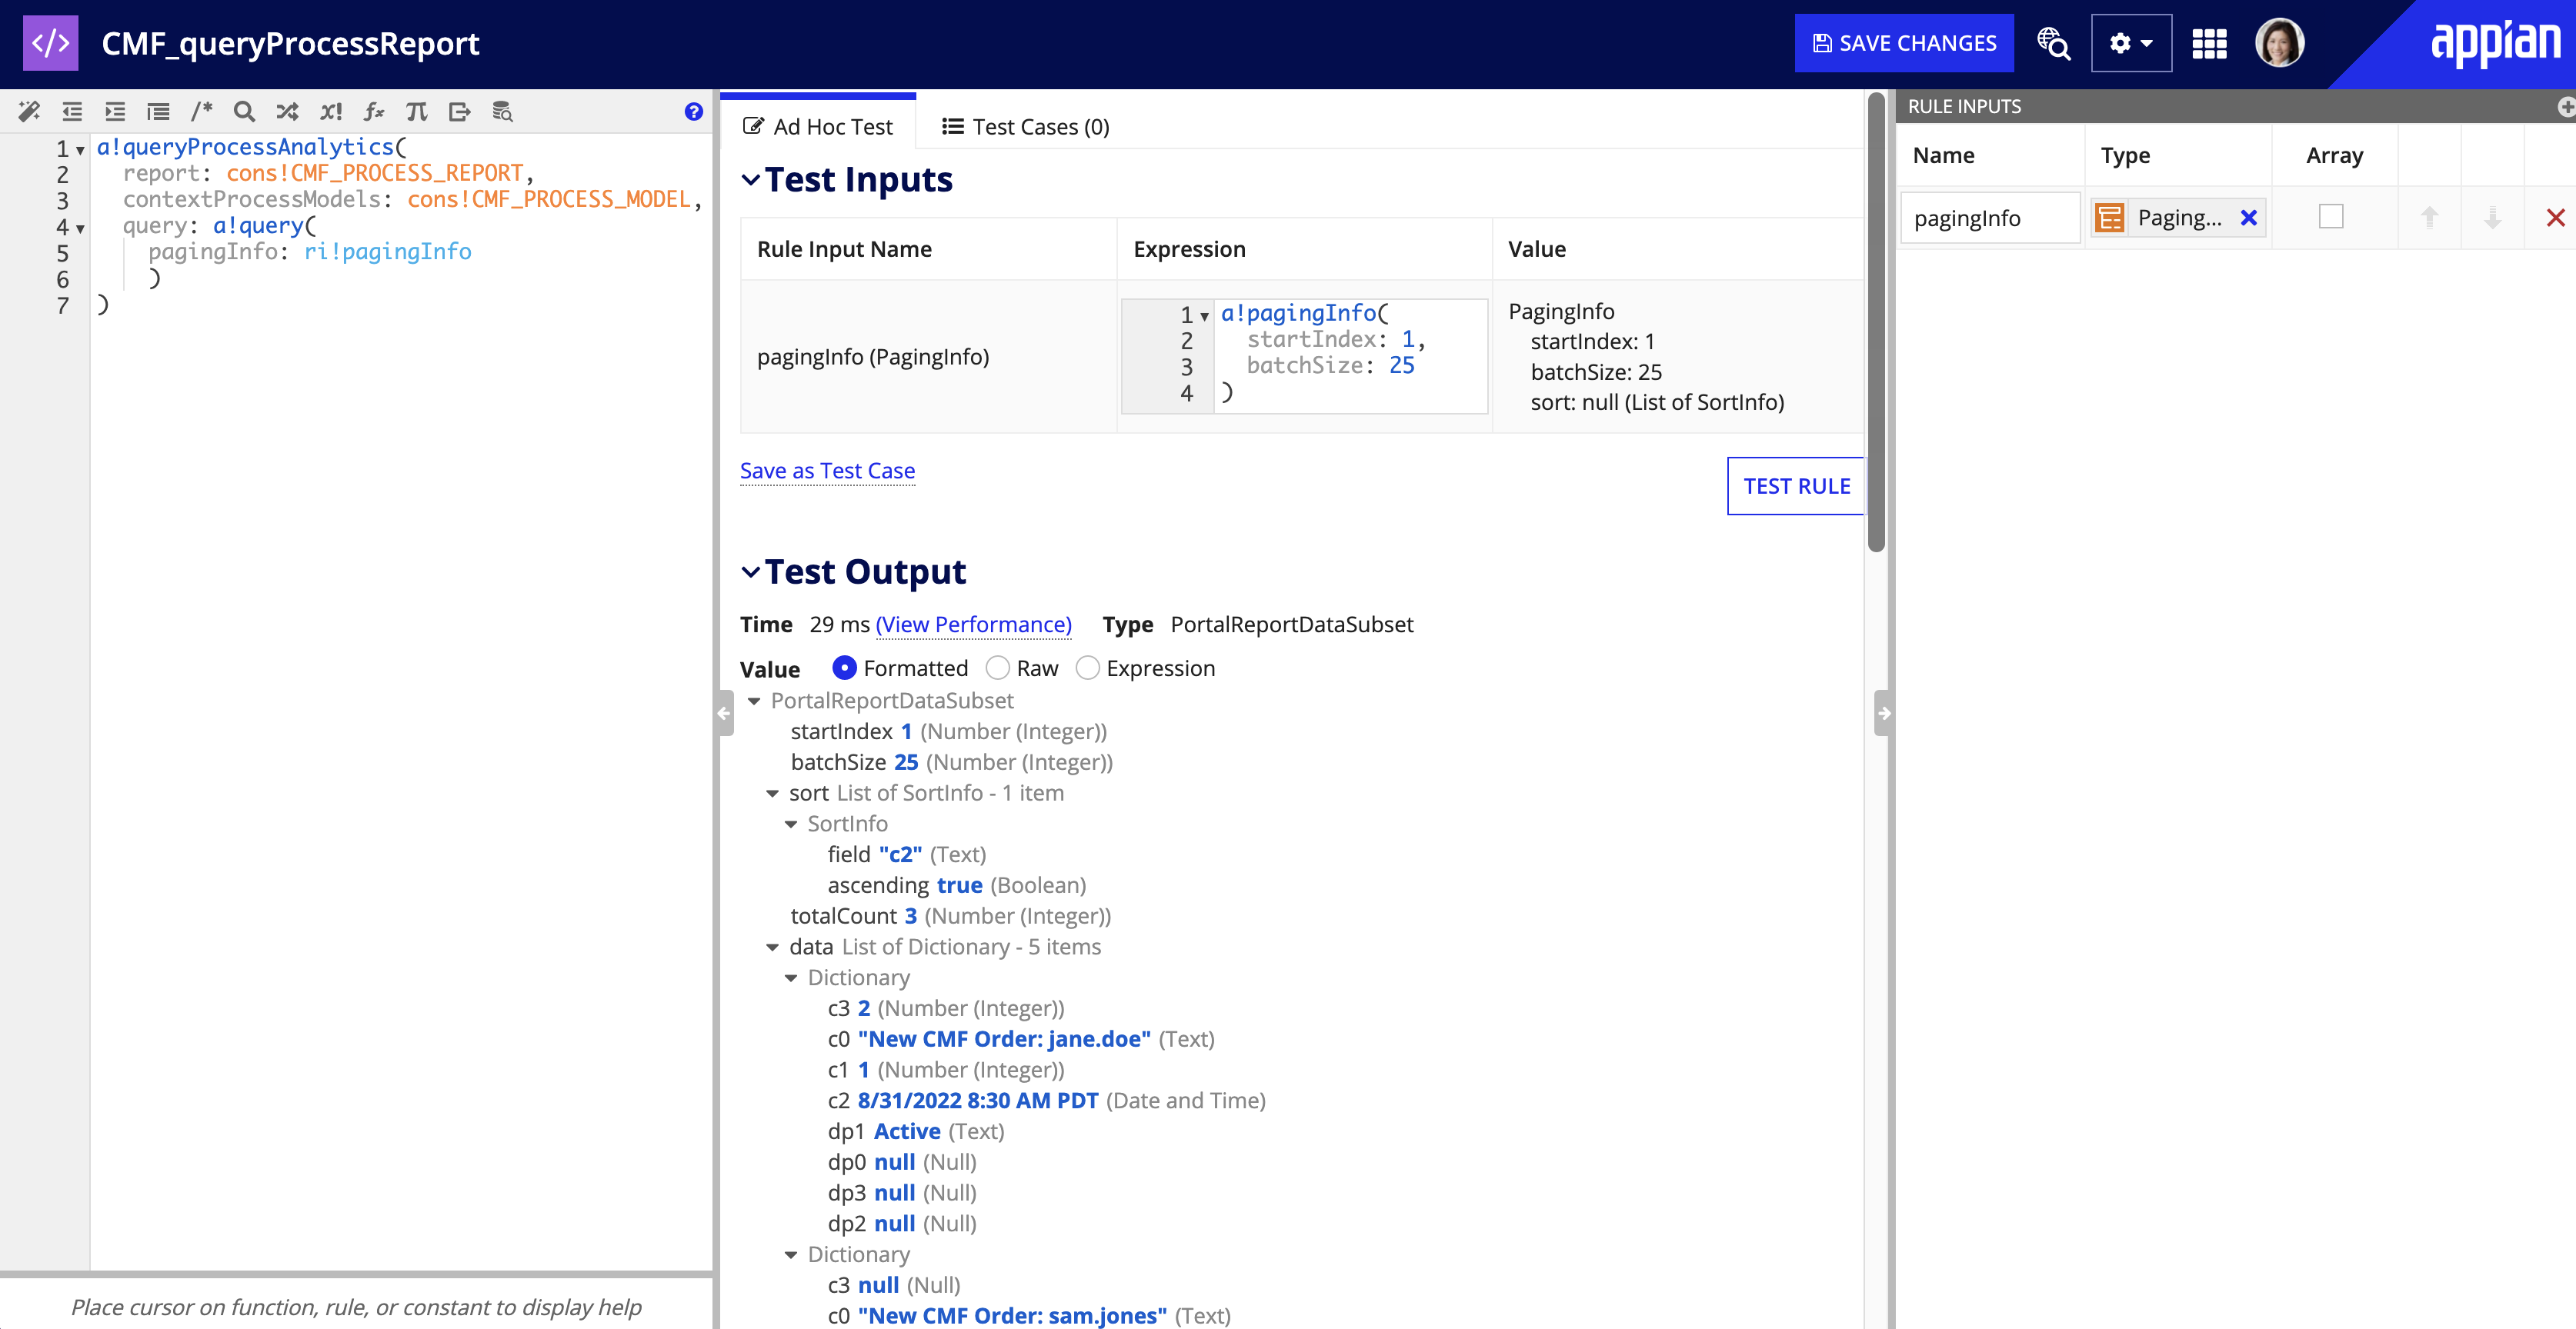Image resolution: width=2576 pixels, height=1329 pixels.
Task: Click the outdent icon in editor toolbar
Action: point(72,111)
